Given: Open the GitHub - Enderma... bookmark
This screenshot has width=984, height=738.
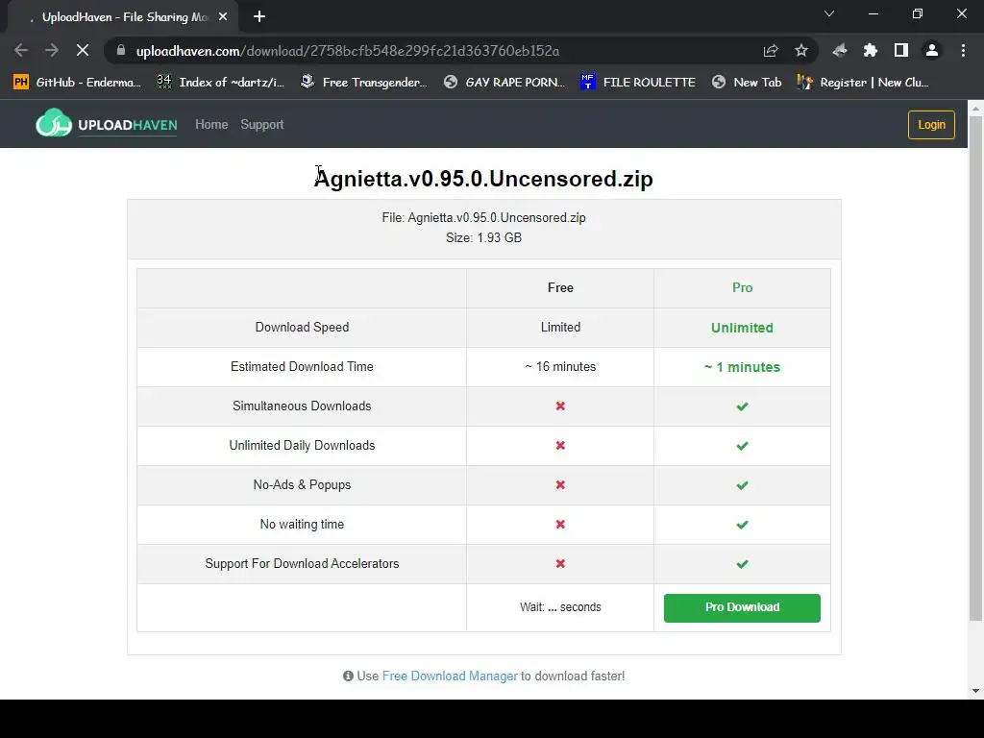Looking at the screenshot, I should (77, 83).
